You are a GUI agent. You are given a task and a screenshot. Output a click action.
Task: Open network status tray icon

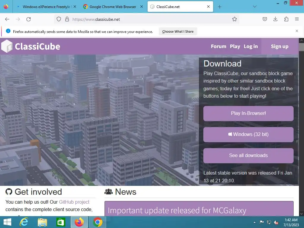pos(269,222)
